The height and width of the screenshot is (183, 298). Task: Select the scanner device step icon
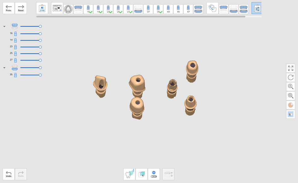coord(57,8)
